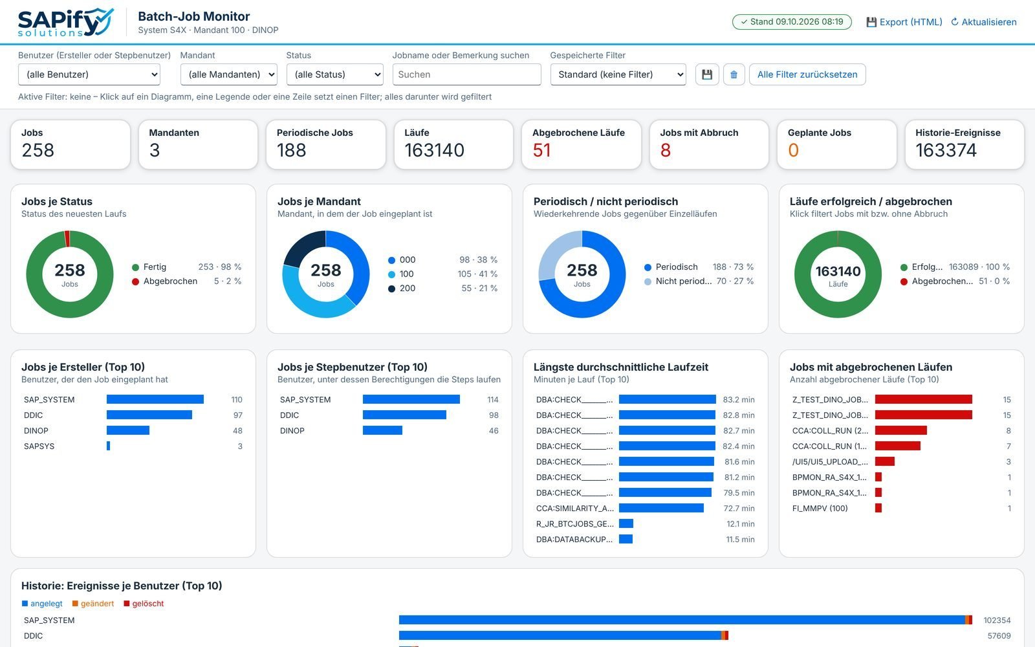Screen dimensions: 1035x647
Task: Filter by Mandant 000 legend entry
Action: click(x=443, y=260)
